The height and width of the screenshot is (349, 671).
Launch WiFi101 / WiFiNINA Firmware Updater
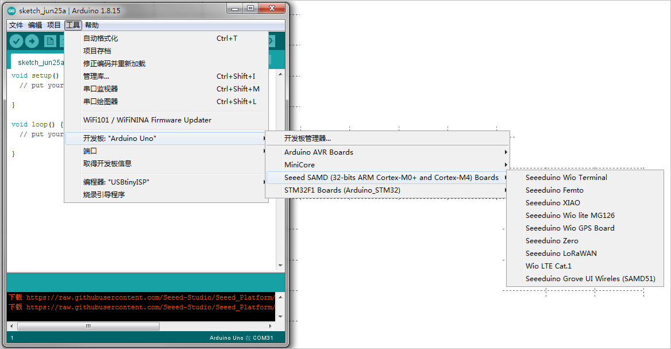click(166, 120)
